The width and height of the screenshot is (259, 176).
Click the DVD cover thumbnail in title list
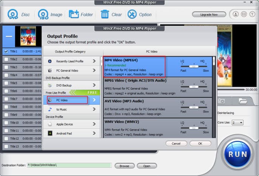tap(28, 36)
